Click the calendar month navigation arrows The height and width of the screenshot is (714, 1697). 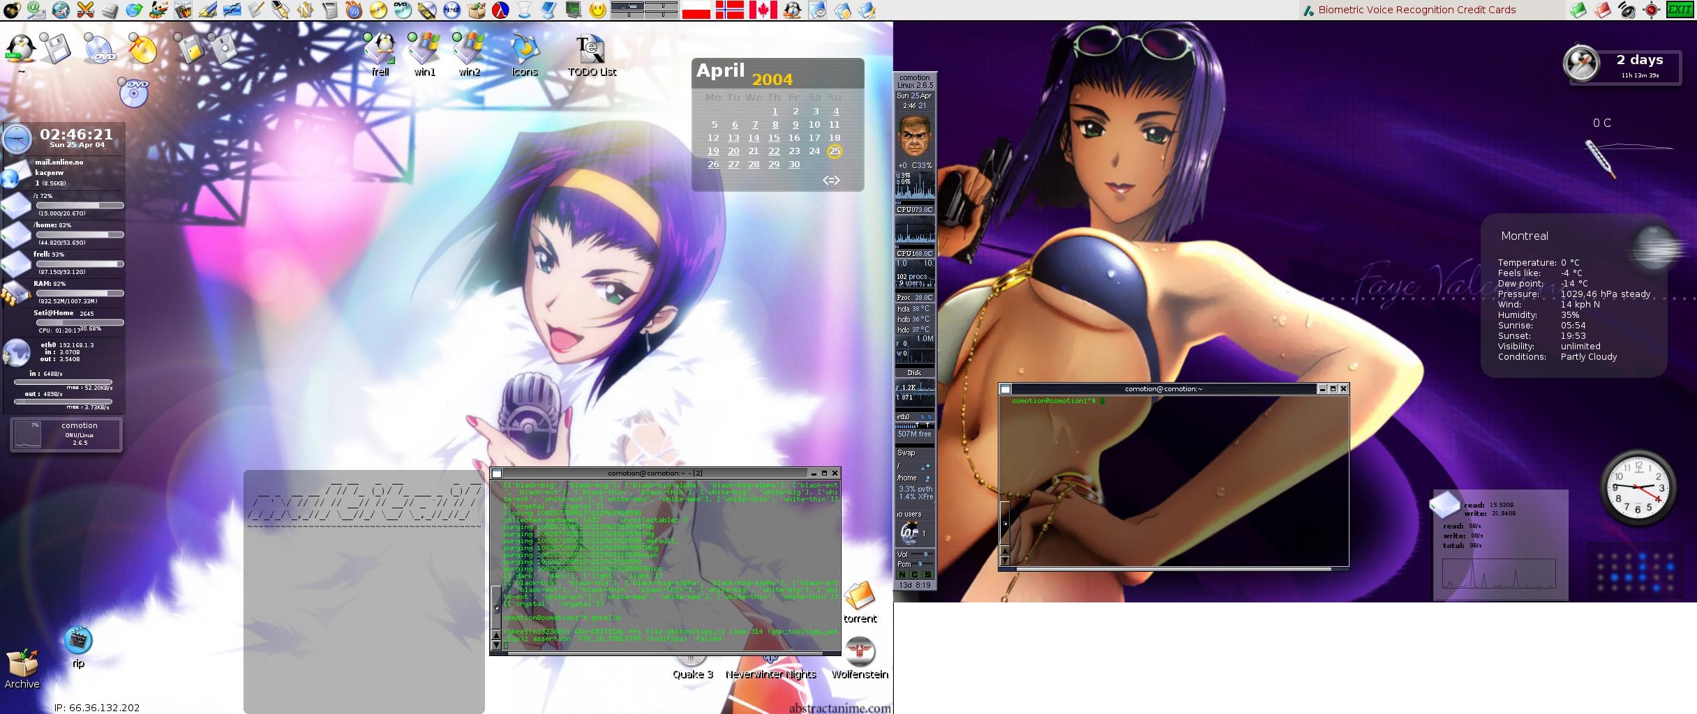(x=831, y=180)
